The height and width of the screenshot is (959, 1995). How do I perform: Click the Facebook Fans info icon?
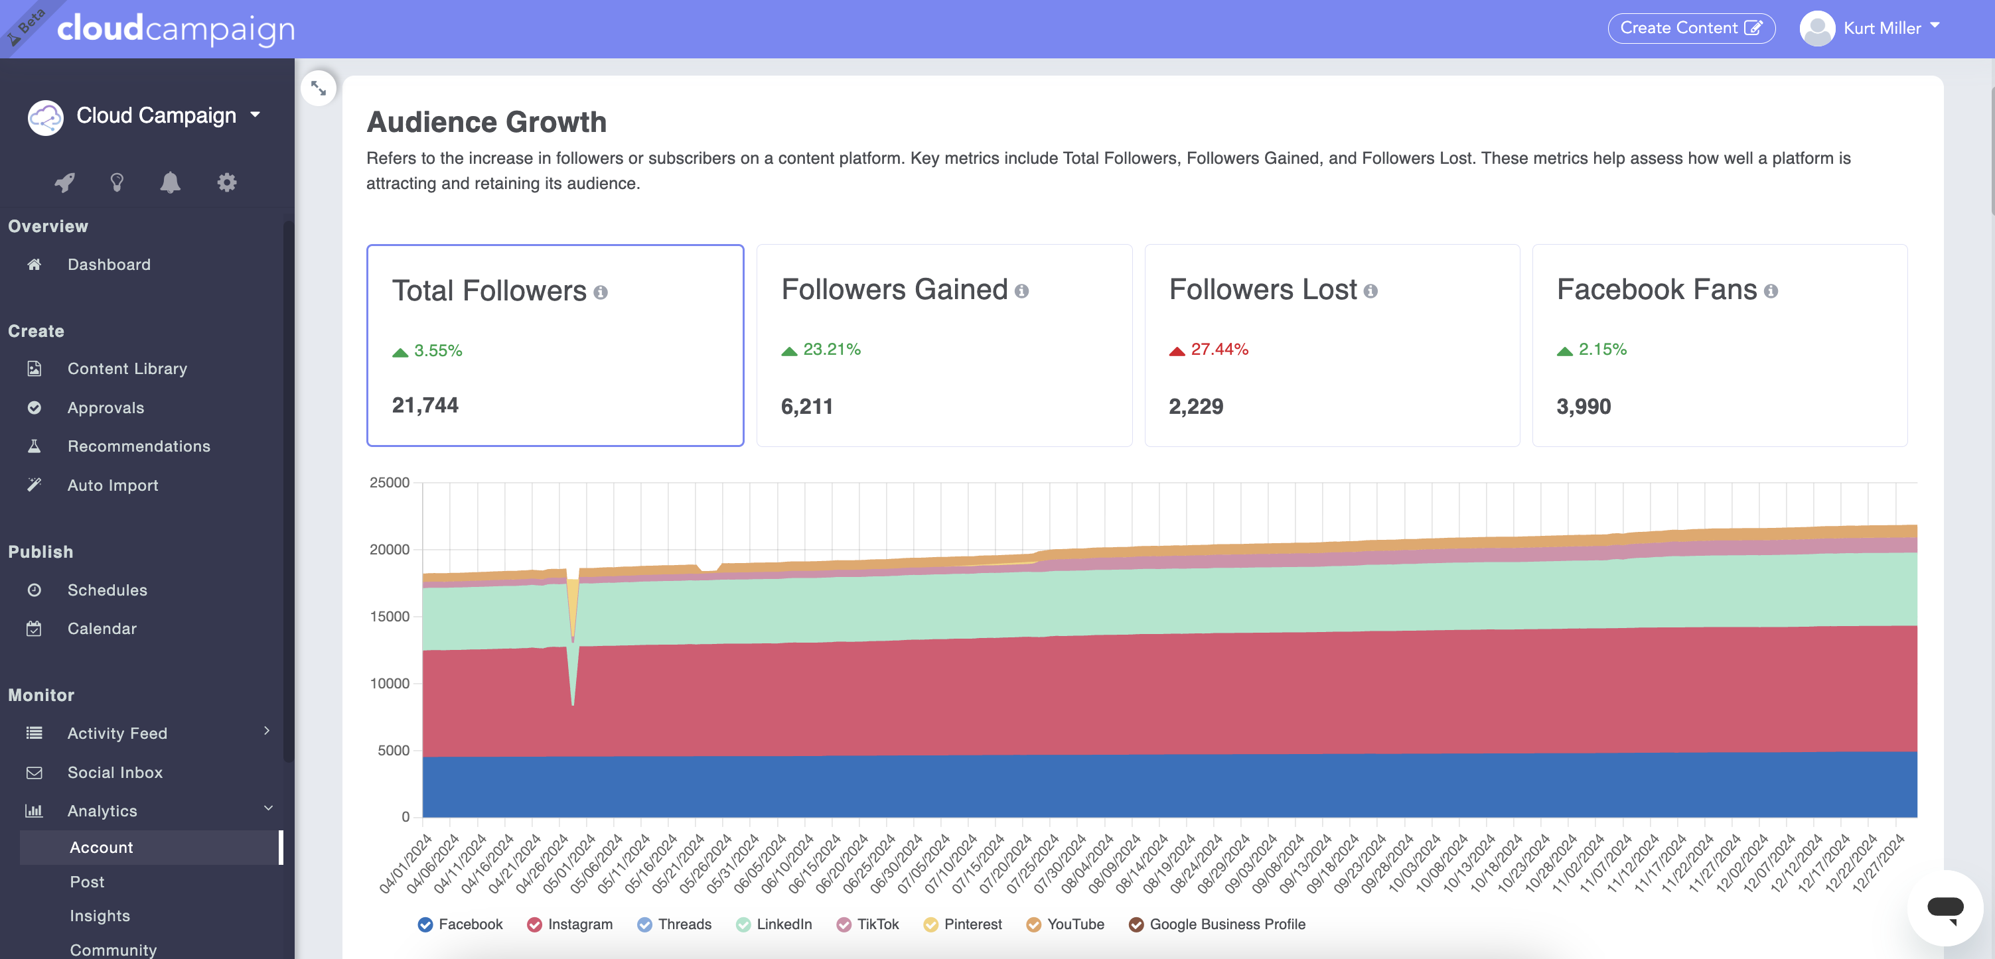[1771, 291]
